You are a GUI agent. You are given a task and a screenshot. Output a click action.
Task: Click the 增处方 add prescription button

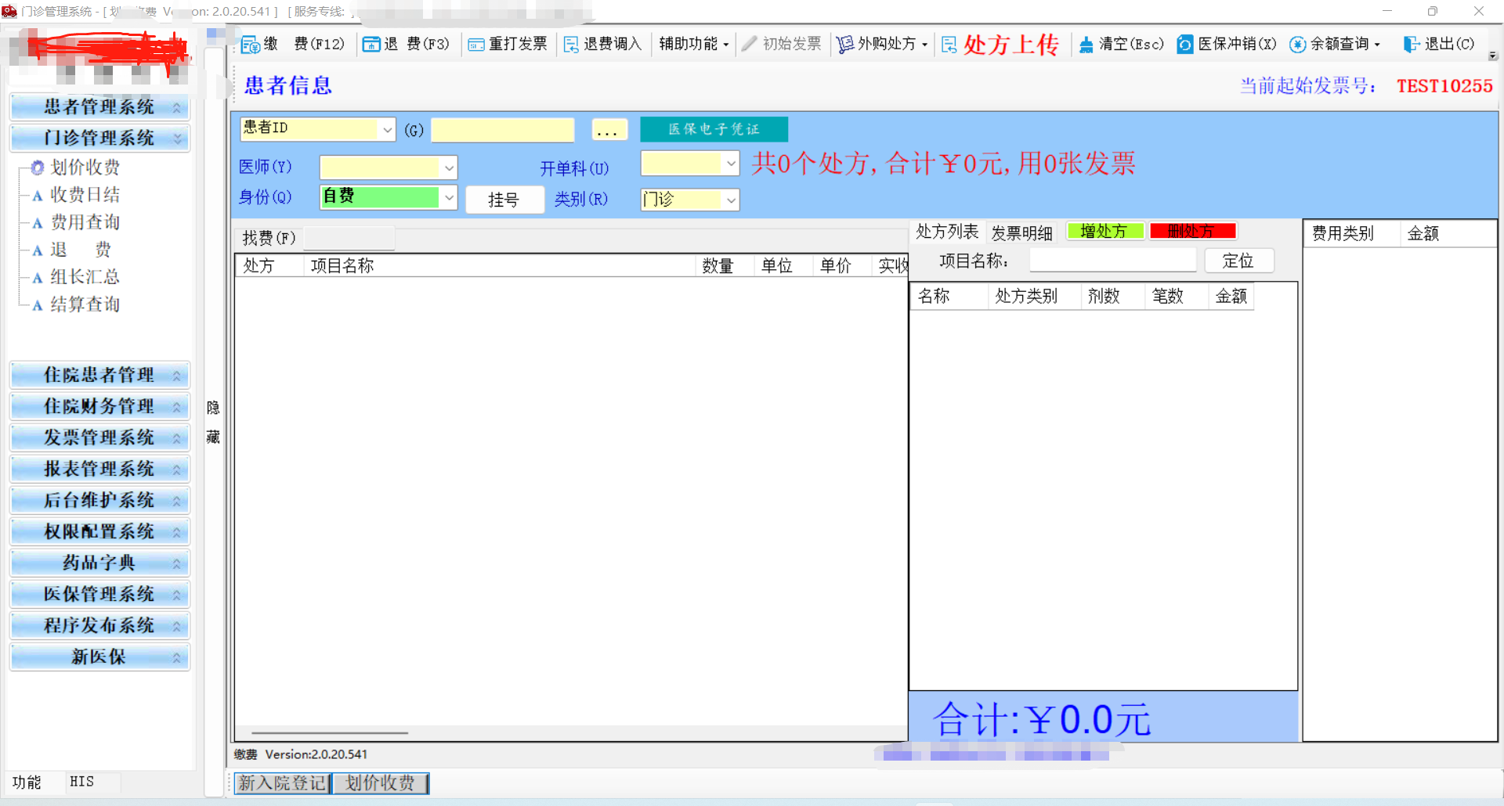[1104, 231]
